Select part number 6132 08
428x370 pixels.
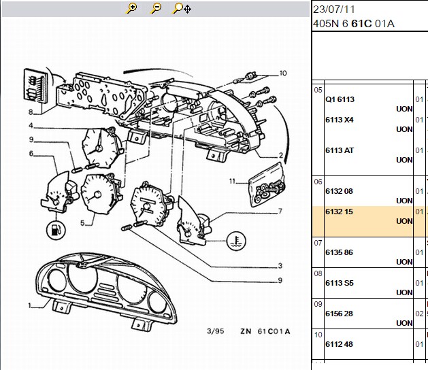(x=339, y=191)
